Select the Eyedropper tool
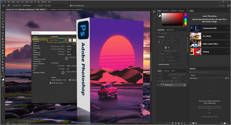This screenshot has width=231, height=125. (x=3, y=30)
